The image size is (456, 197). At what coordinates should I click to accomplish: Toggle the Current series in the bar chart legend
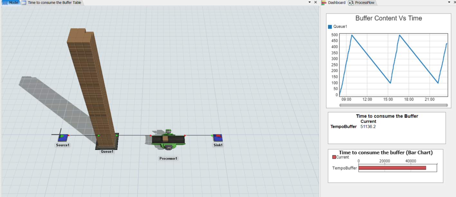click(334, 157)
